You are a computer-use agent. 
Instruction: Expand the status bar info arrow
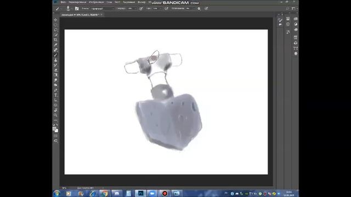click(x=103, y=188)
